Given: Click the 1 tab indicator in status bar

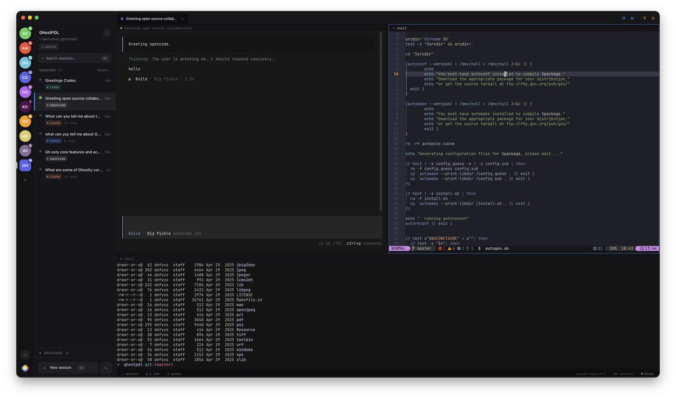Looking at the screenshot, I should coord(153,374).
